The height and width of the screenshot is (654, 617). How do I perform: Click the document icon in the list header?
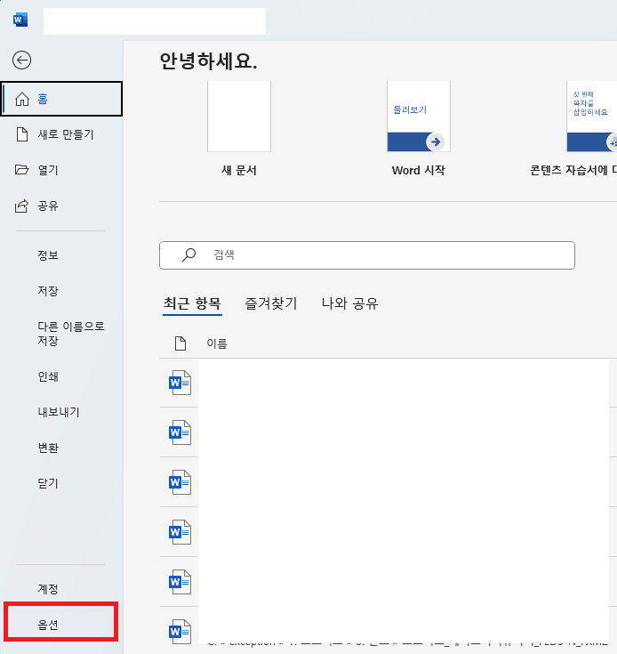coord(180,343)
